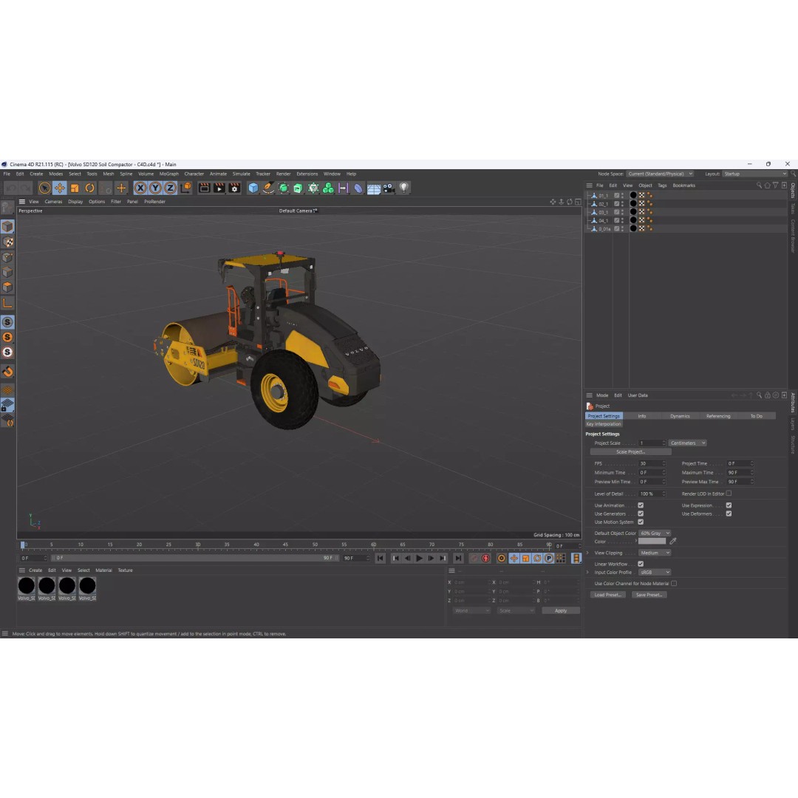The width and height of the screenshot is (798, 798).
Task: Select object 01_1 in Object Manager
Action: [603, 195]
